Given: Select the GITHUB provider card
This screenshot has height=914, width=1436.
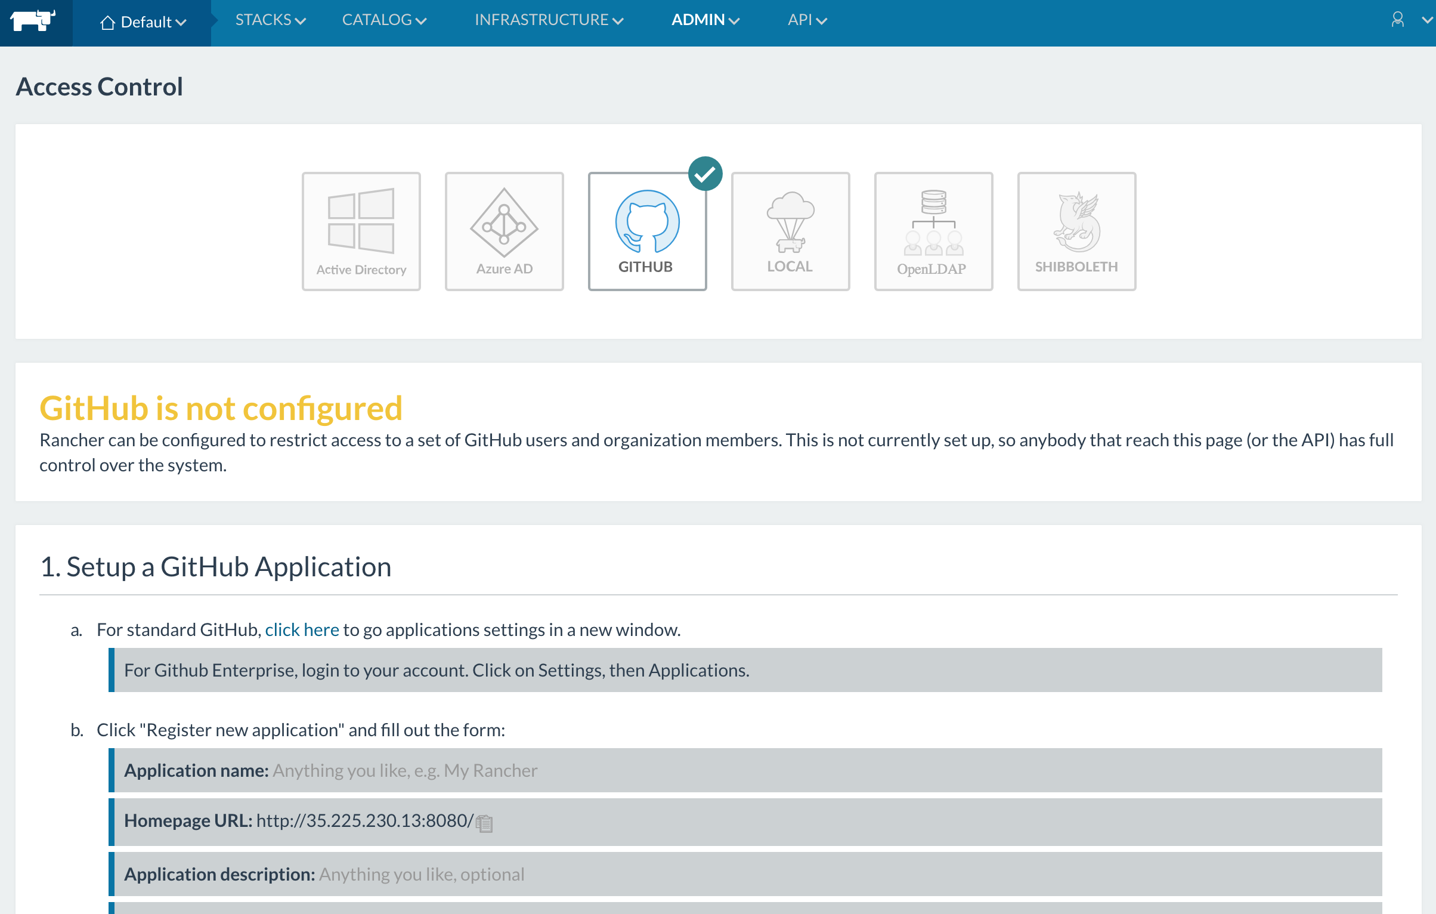Looking at the screenshot, I should click(648, 231).
